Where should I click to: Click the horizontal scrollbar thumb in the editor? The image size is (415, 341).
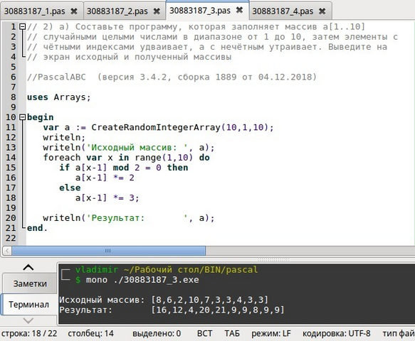pos(108,250)
